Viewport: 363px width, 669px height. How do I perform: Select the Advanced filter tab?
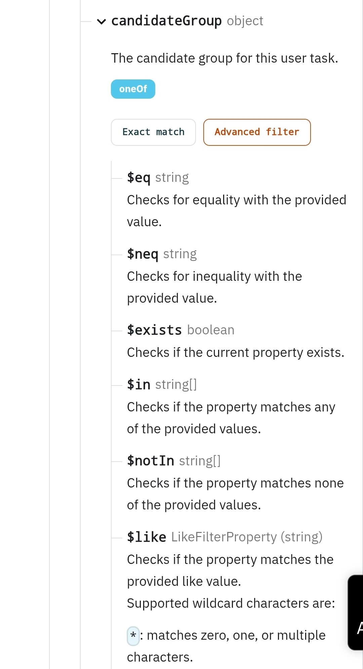[257, 132]
